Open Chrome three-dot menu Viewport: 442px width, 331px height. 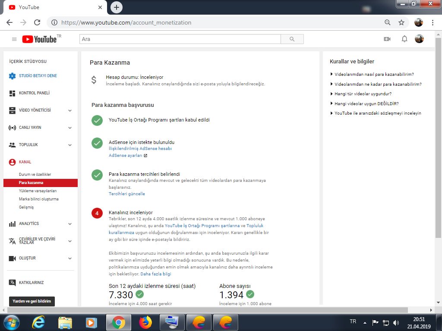pos(433,22)
